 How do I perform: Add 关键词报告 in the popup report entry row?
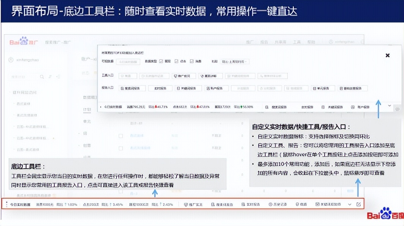pyautogui.click(x=188, y=88)
